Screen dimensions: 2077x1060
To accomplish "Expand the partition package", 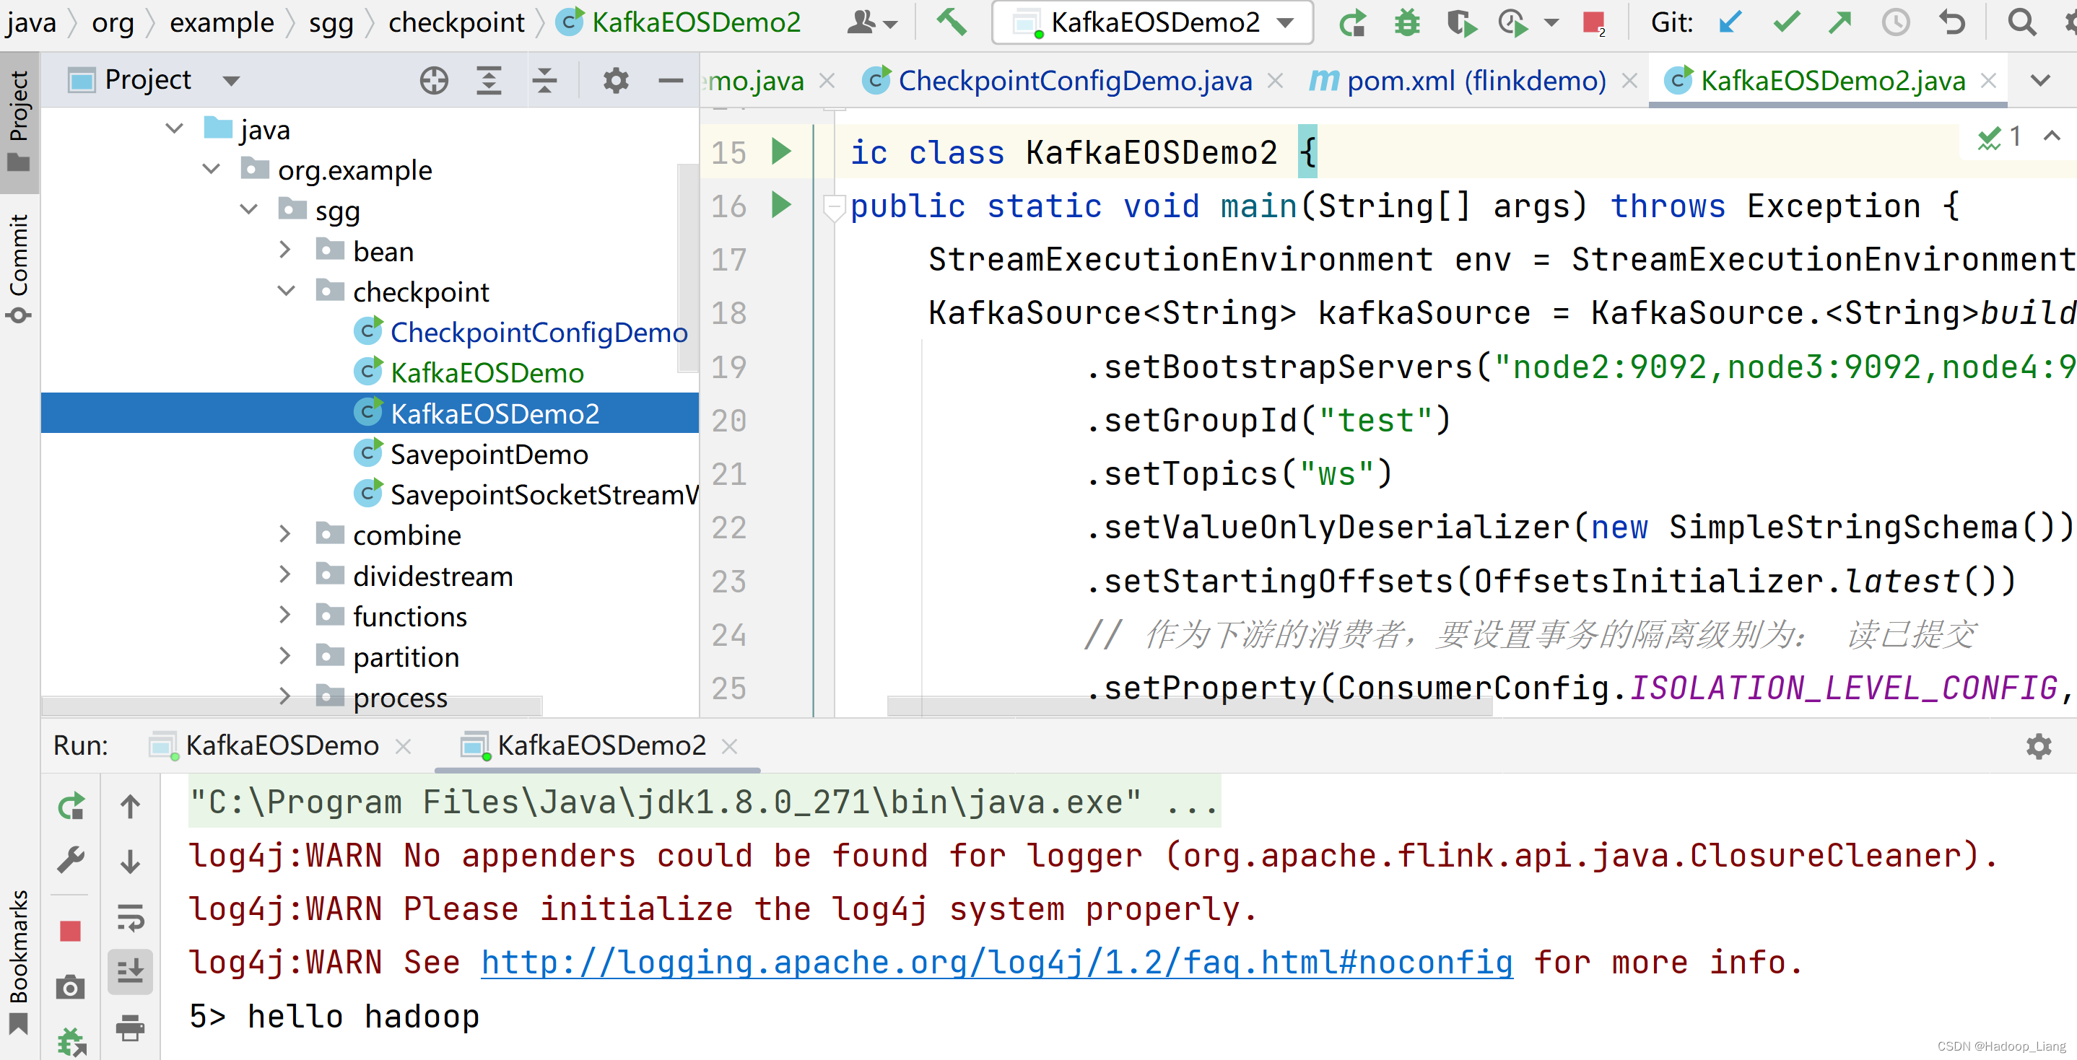I will click(284, 655).
